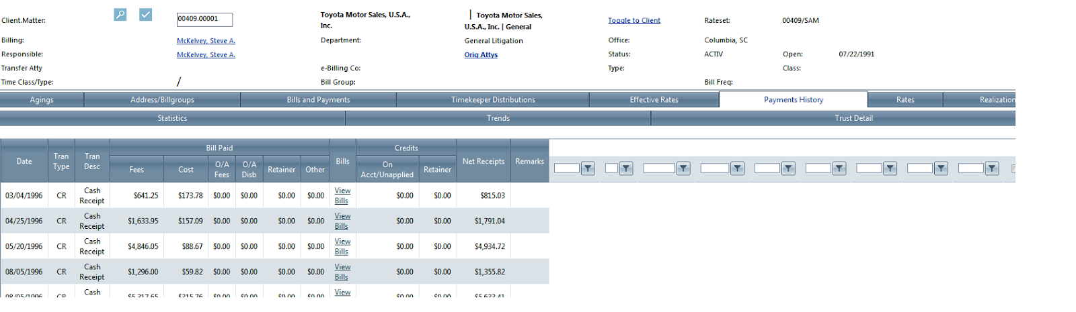1076x312 pixels.
Task: Open Responsible attorney McKelvey, Steve A. link
Action: (206, 55)
